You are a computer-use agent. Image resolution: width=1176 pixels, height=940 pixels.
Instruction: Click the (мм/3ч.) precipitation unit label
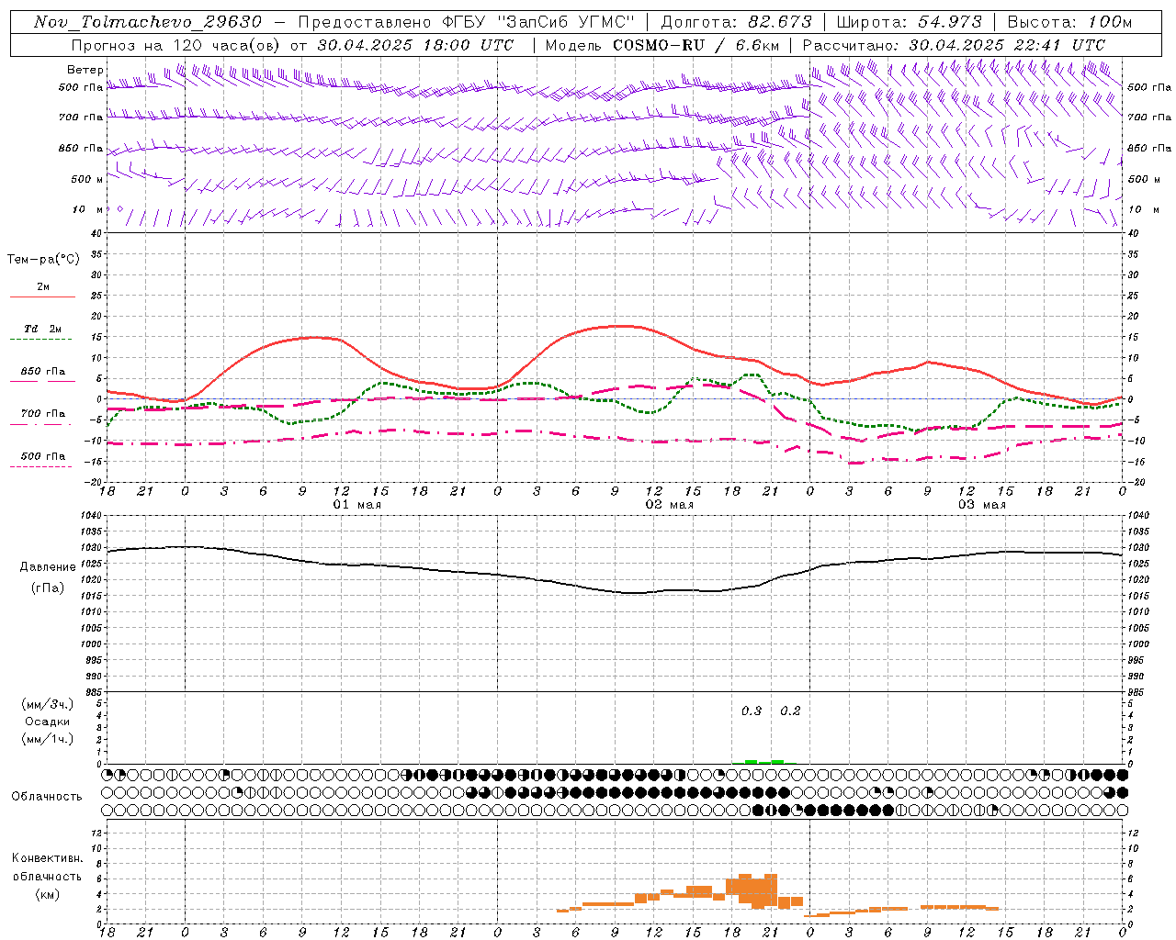(x=48, y=704)
